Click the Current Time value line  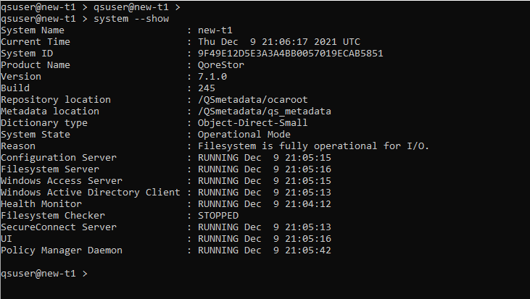pos(278,42)
